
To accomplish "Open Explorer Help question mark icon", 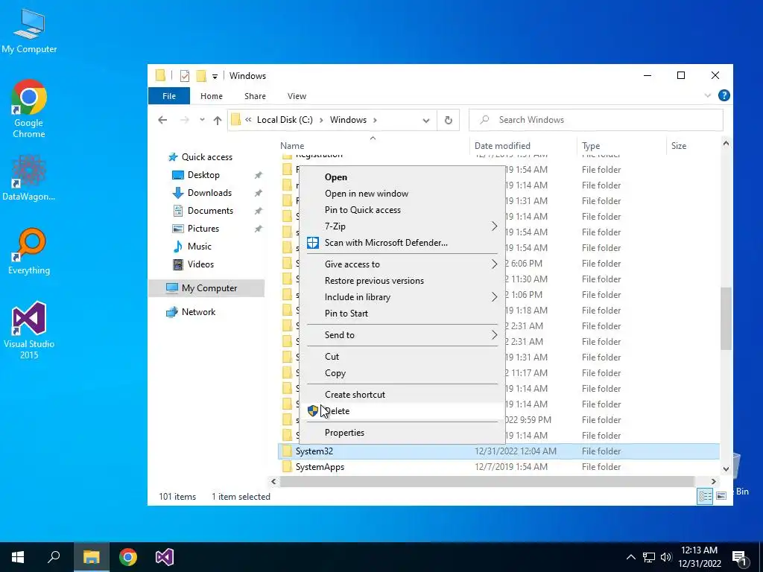I will click(724, 95).
